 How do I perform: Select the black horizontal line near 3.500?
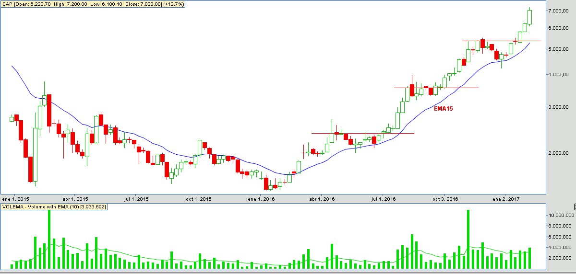point(436,88)
